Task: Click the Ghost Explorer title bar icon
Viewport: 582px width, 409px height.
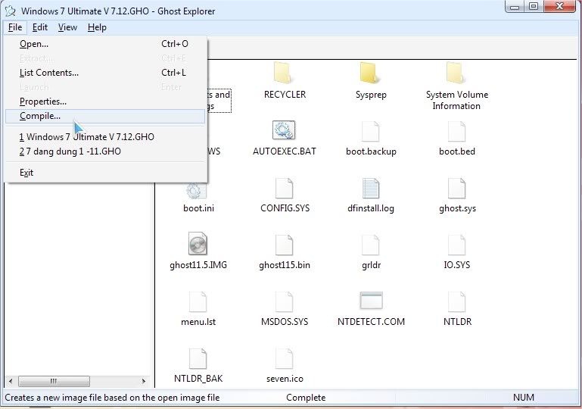Action: point(10,11)
